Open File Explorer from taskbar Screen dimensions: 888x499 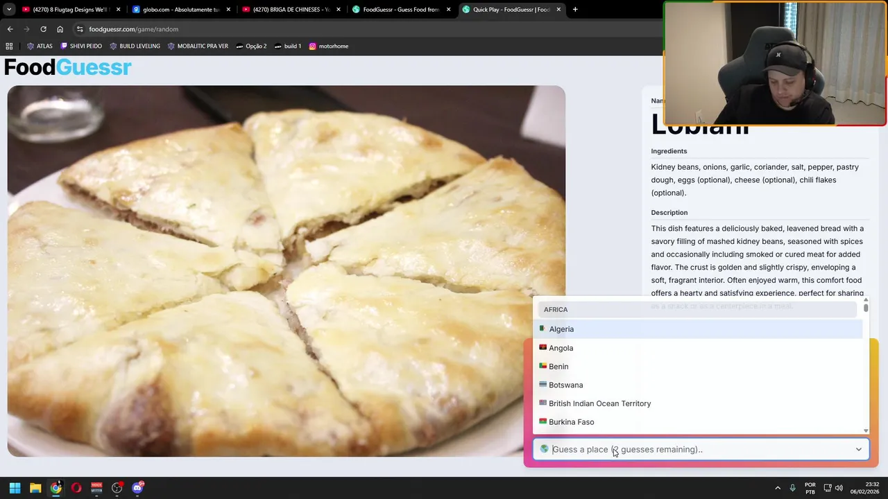(x=35, y=488)
